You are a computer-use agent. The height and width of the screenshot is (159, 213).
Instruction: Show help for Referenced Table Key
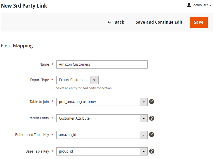(152, 134)
